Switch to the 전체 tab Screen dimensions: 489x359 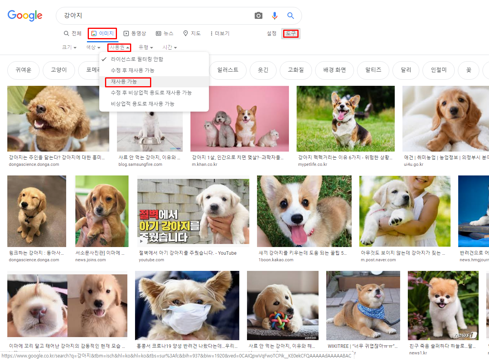click(x=73, y=33)
